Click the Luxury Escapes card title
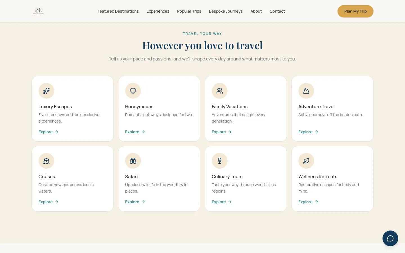The image size is (405, 253). click(x=55, y=107)
